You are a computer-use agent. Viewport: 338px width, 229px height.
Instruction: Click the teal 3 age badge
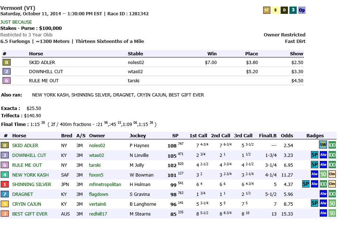(x=293, y=10)
